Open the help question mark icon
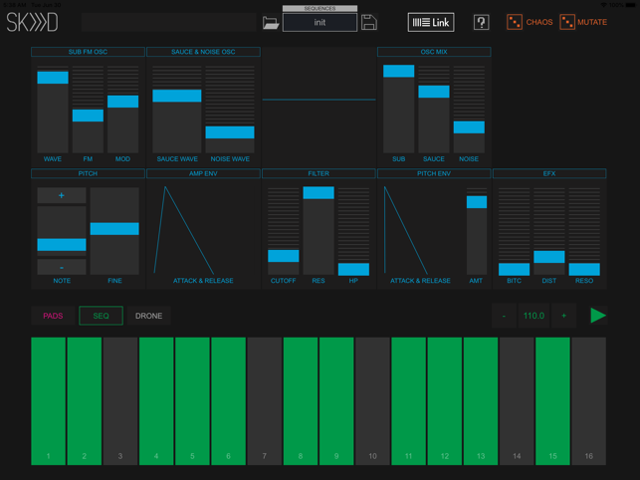Screen dimensions: 640x480 click(481, 22)
